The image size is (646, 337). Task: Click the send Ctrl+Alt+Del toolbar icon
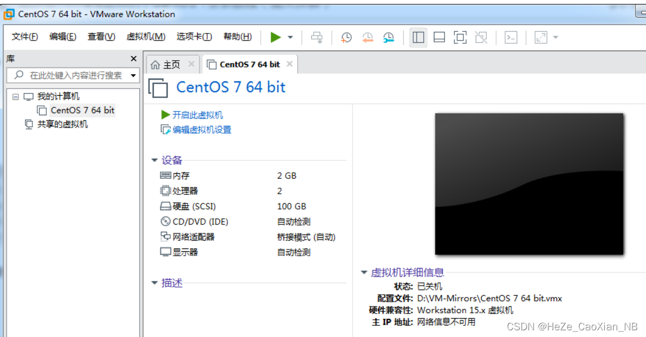point(317,37)
